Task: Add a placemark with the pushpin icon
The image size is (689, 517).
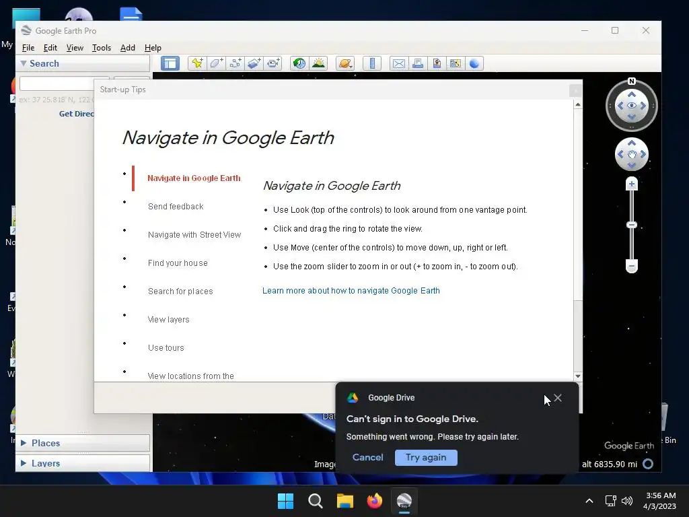Action: (x=197, y=63)
